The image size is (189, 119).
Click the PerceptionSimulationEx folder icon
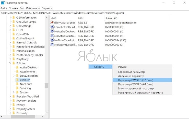pos(14,47)
